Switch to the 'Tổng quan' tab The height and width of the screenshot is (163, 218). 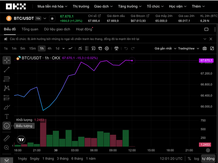pos(30,29)
